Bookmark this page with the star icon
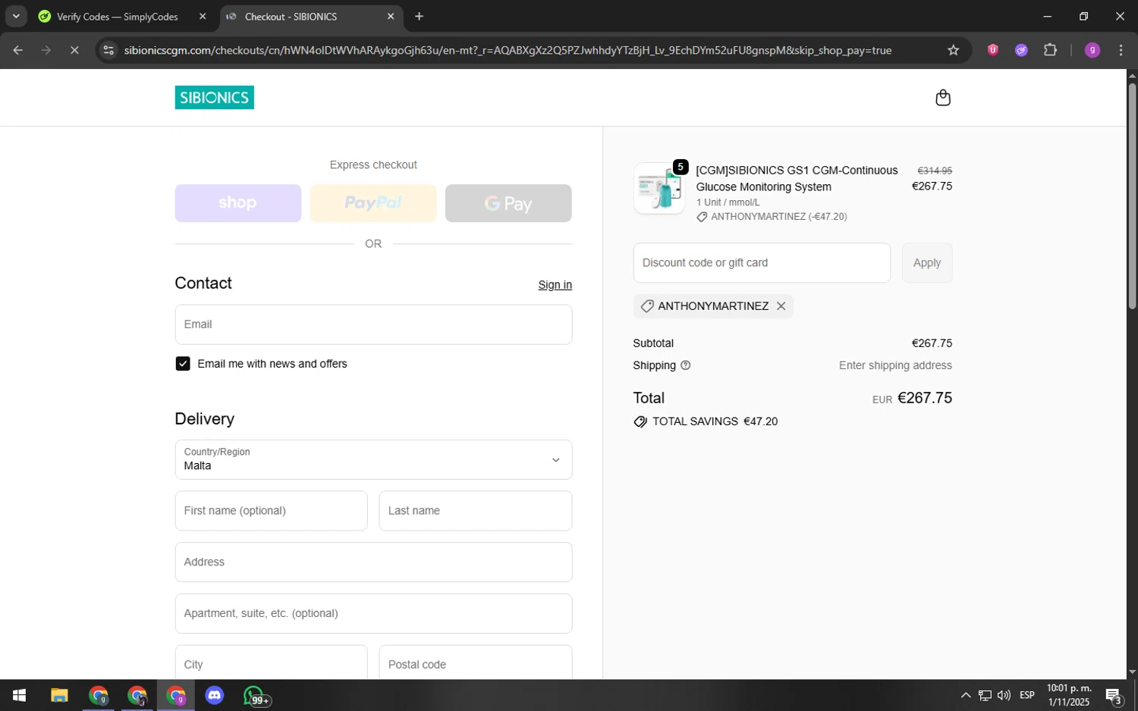The image size is (1138, 711). 953,50
